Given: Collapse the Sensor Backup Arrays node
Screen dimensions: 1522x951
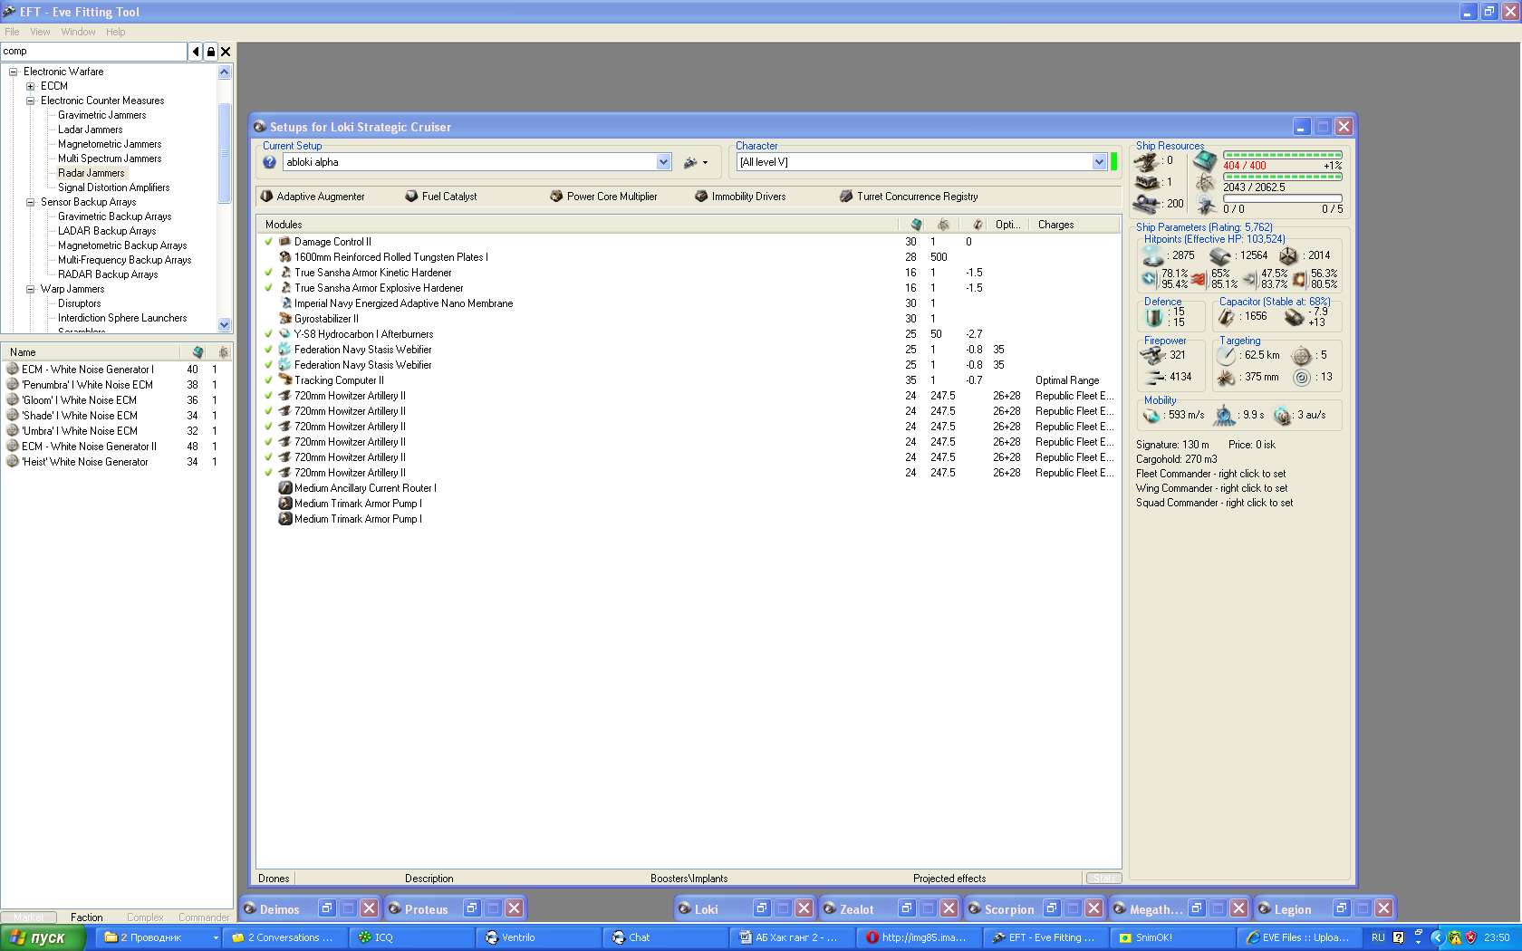Looking at the screenshot, I should point(30,202).
